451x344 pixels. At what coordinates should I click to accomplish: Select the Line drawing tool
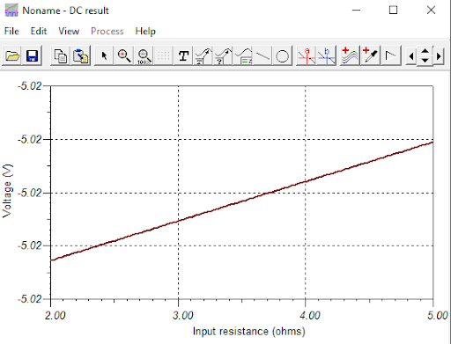tap(262, 55)
